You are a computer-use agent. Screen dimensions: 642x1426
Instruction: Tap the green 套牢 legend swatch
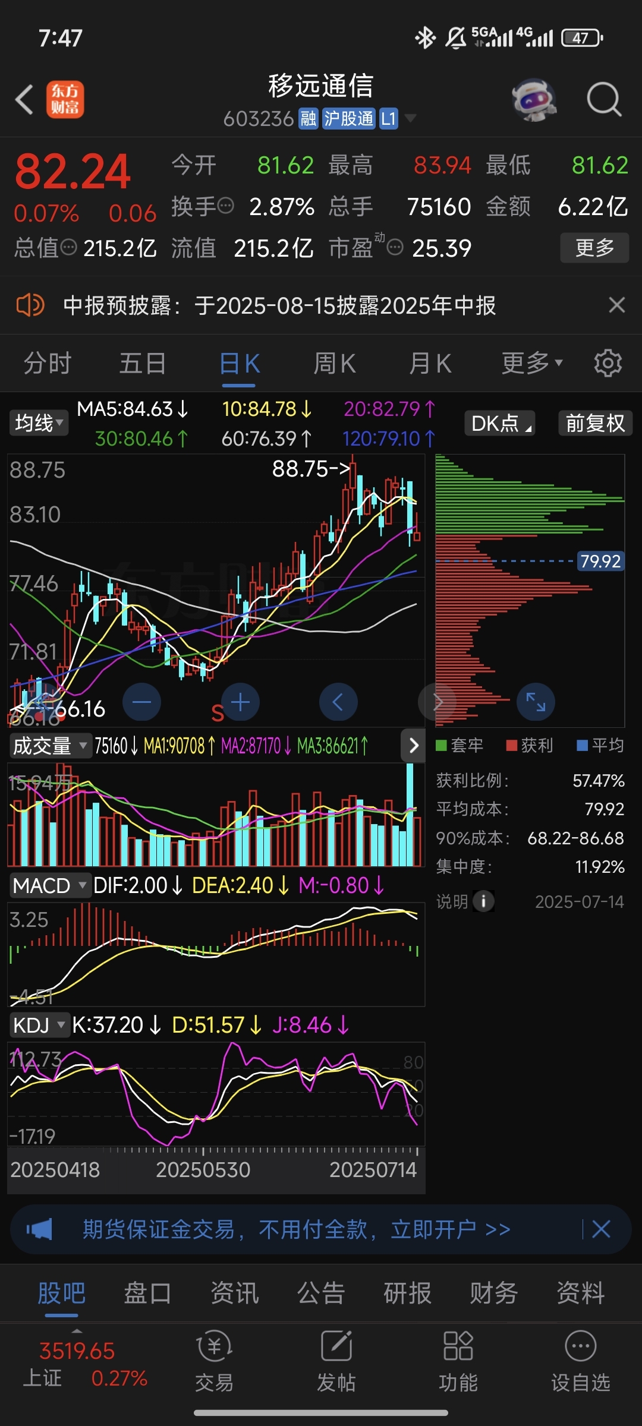tap(441, 745)
